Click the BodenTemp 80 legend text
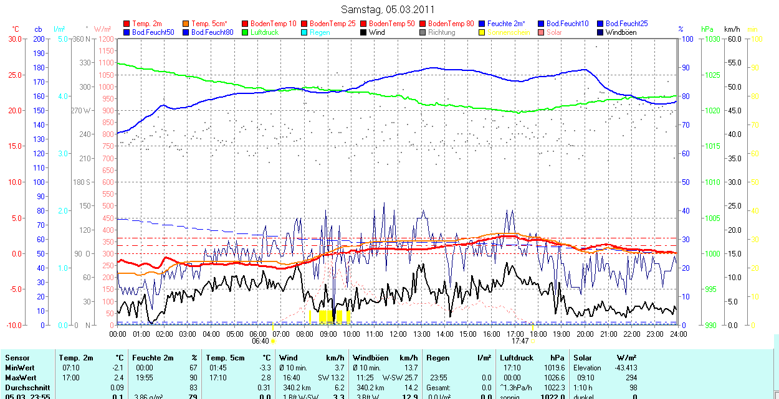 [451, 24]
